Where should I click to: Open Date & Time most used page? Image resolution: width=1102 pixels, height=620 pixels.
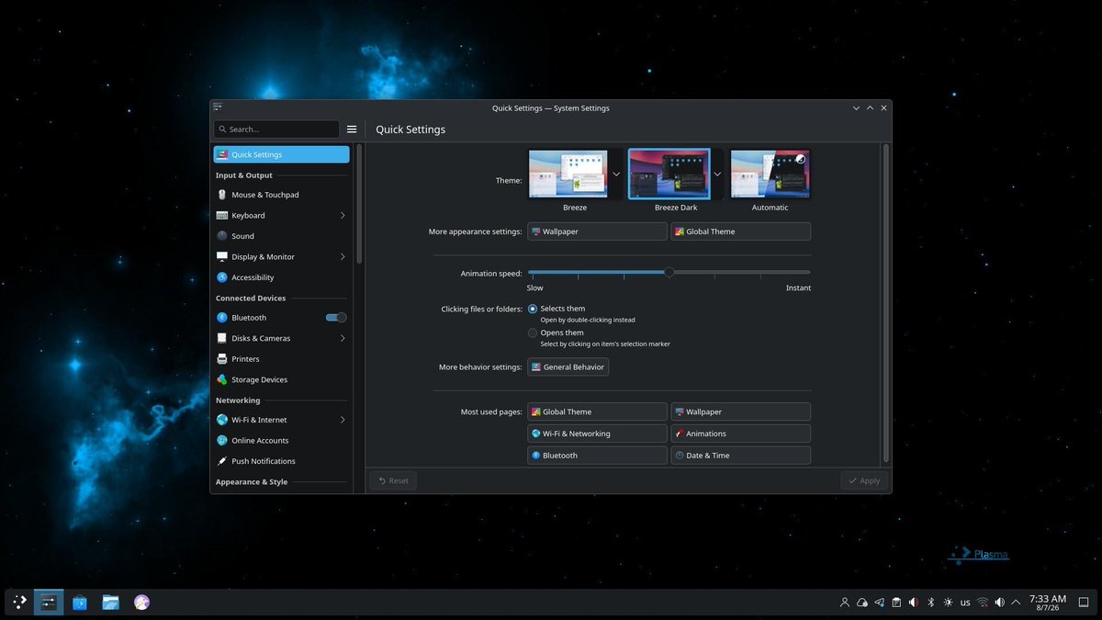click(740, 456)
